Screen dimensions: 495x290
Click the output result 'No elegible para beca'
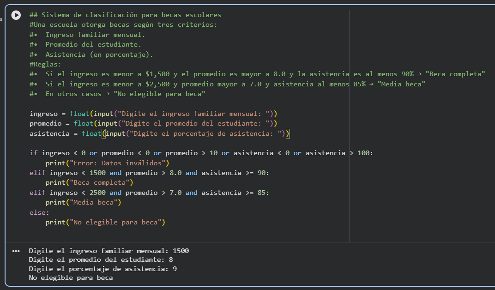[71, 278]
